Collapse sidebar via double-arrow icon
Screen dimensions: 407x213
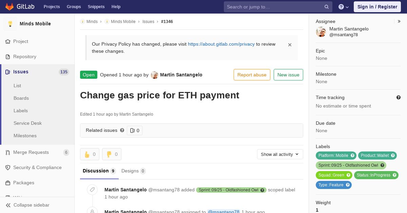[8, 205]
